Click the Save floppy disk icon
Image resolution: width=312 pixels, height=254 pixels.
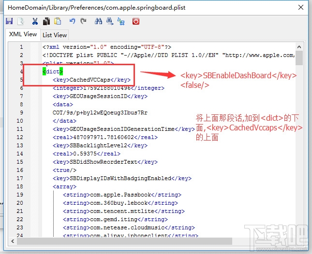coord(9,21)
